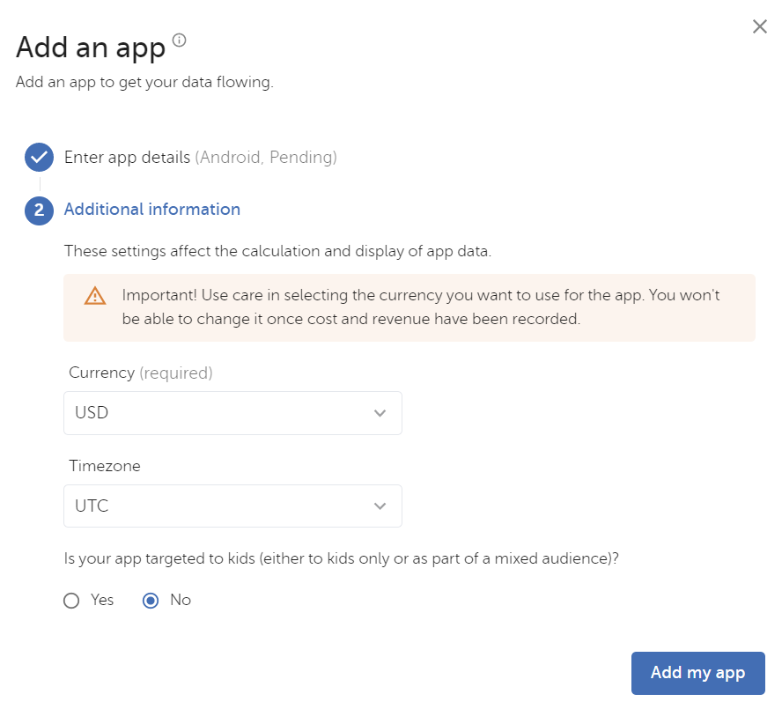Click the Timezone dropdown chevron arrow
Viewport: 782px width, 709px height.
[x=380, y=506]
